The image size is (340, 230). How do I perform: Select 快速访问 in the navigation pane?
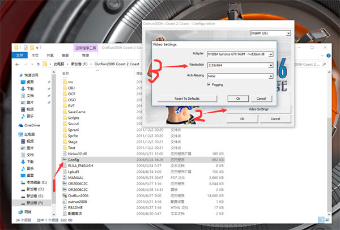31,75
